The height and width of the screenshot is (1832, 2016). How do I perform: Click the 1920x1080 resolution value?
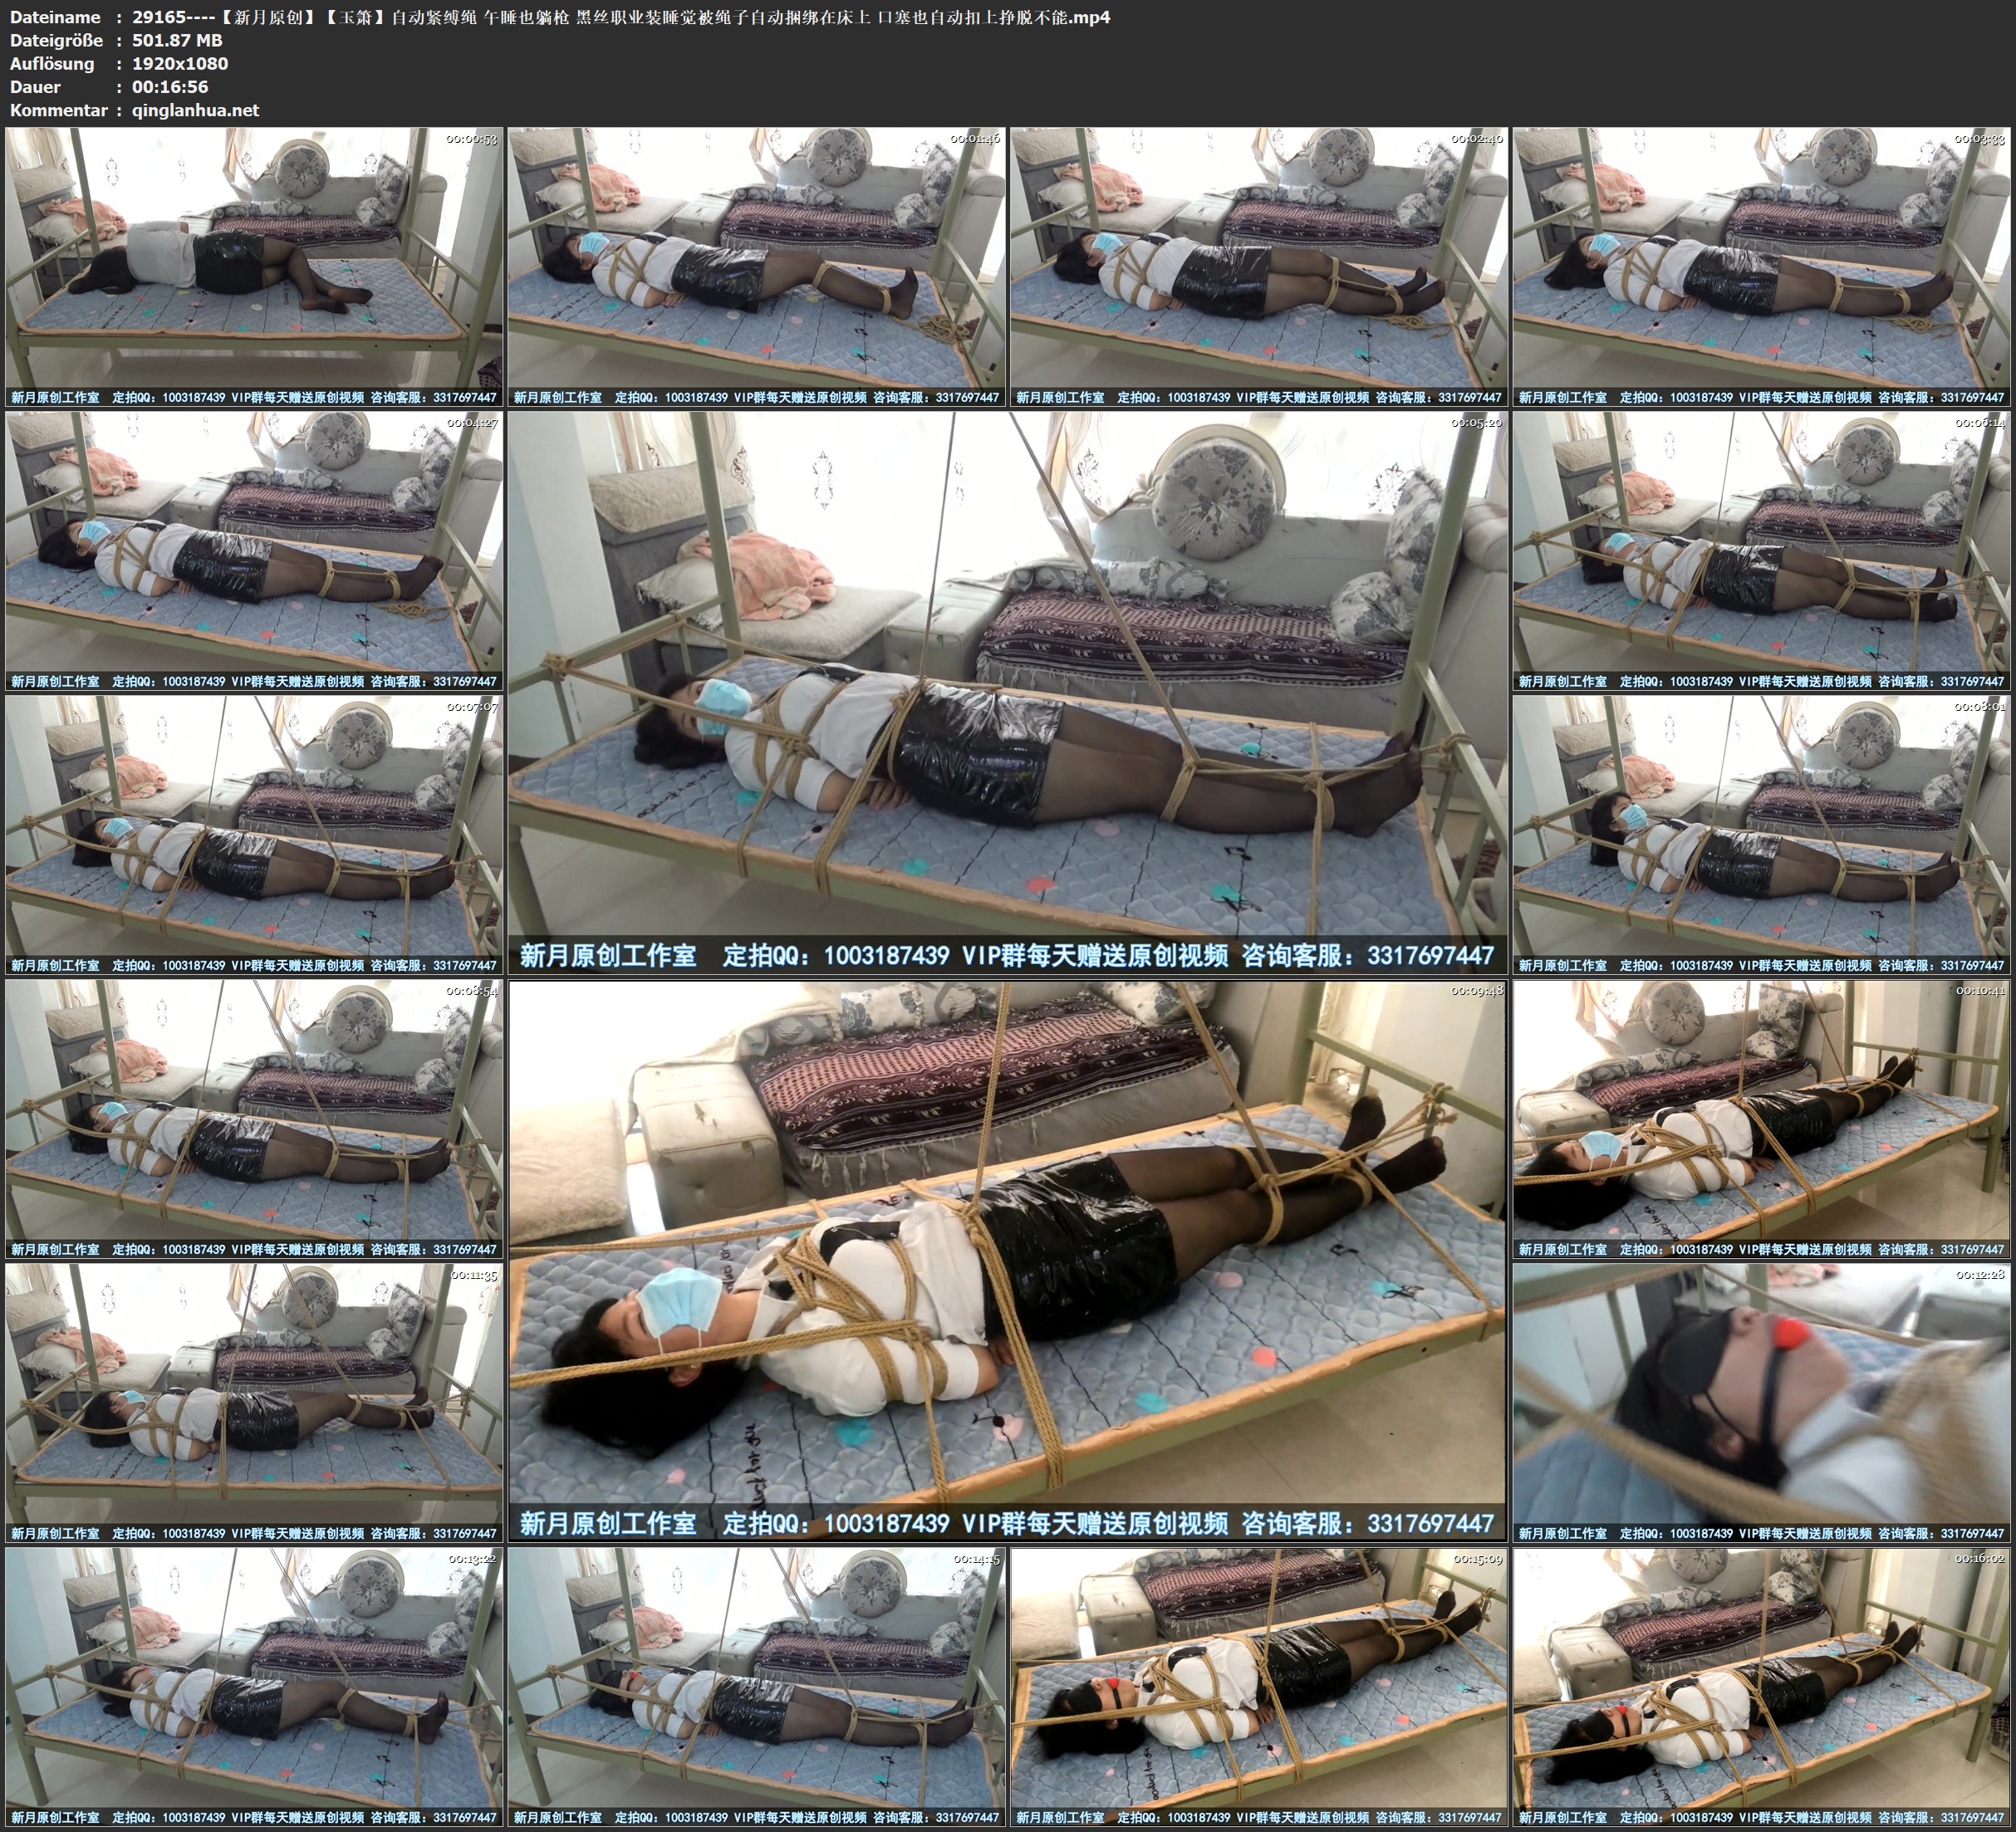pos(180,63)
